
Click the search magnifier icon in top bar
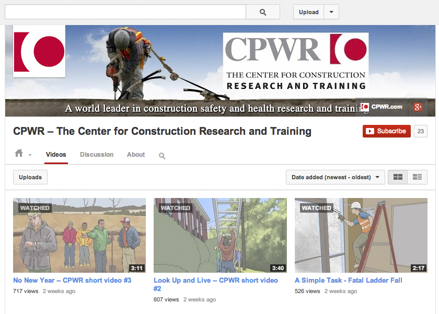(262, 11)
